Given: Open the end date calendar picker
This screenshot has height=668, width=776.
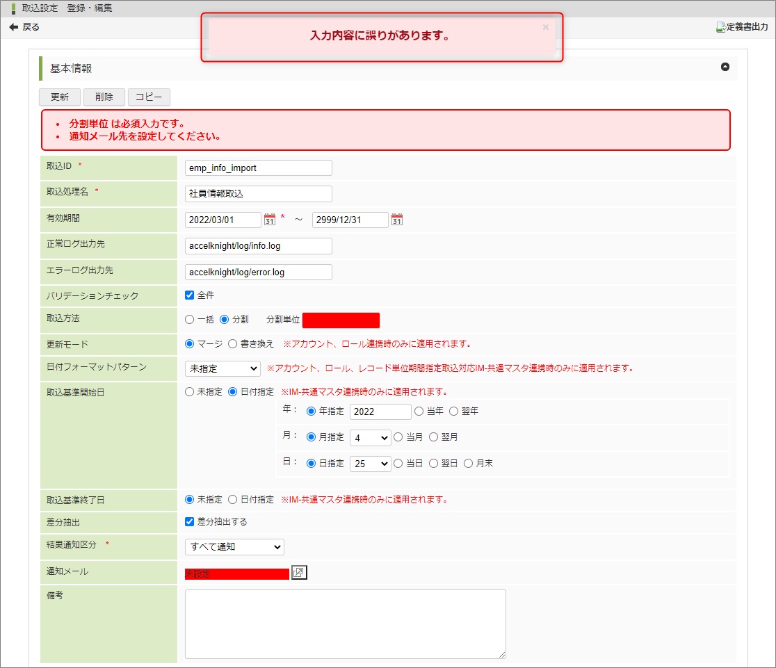Looking at the screenshot, I should pos(397,220).
